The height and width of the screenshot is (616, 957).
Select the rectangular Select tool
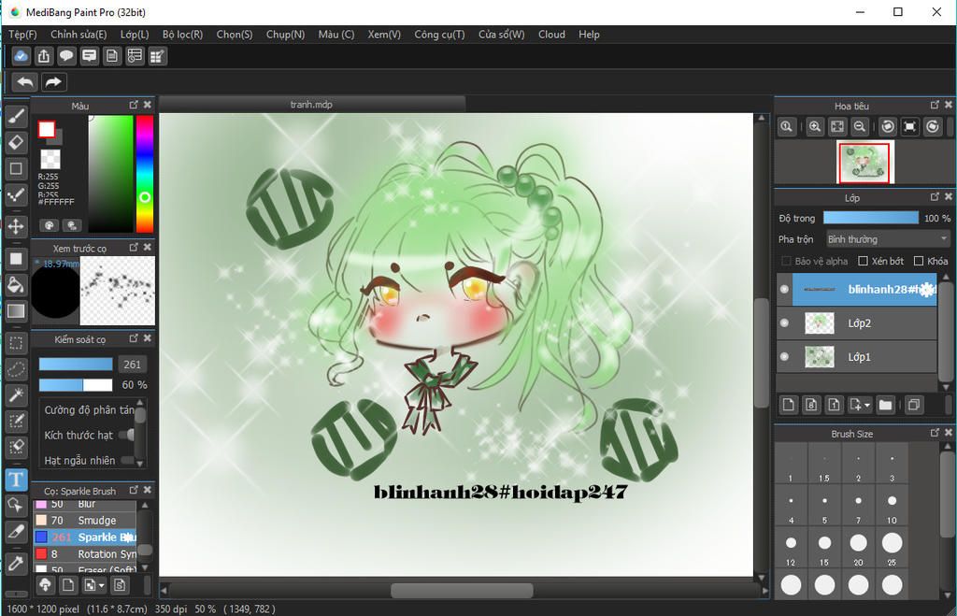[x=17, y=343]
